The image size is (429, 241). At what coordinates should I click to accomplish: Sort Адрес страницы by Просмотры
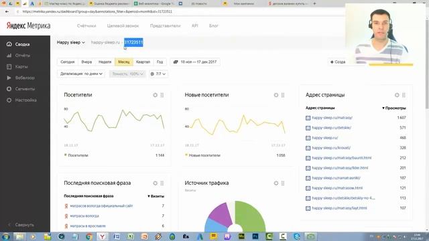point(394,108)
